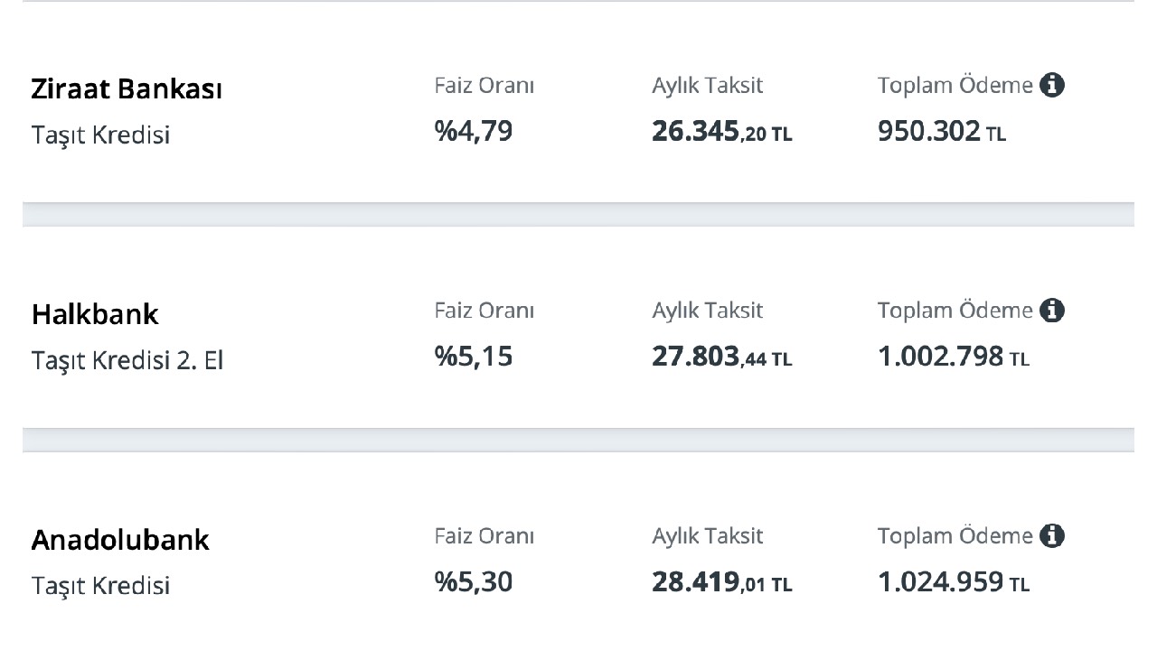Viewport: 1157px width, 650px height.
Task: Click Toplam Ödeme label in Ziraat row
Action: pos(955,86)
